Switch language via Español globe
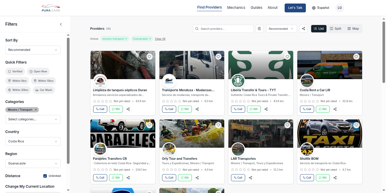This screenshot has width=386, height=193. 321,8
